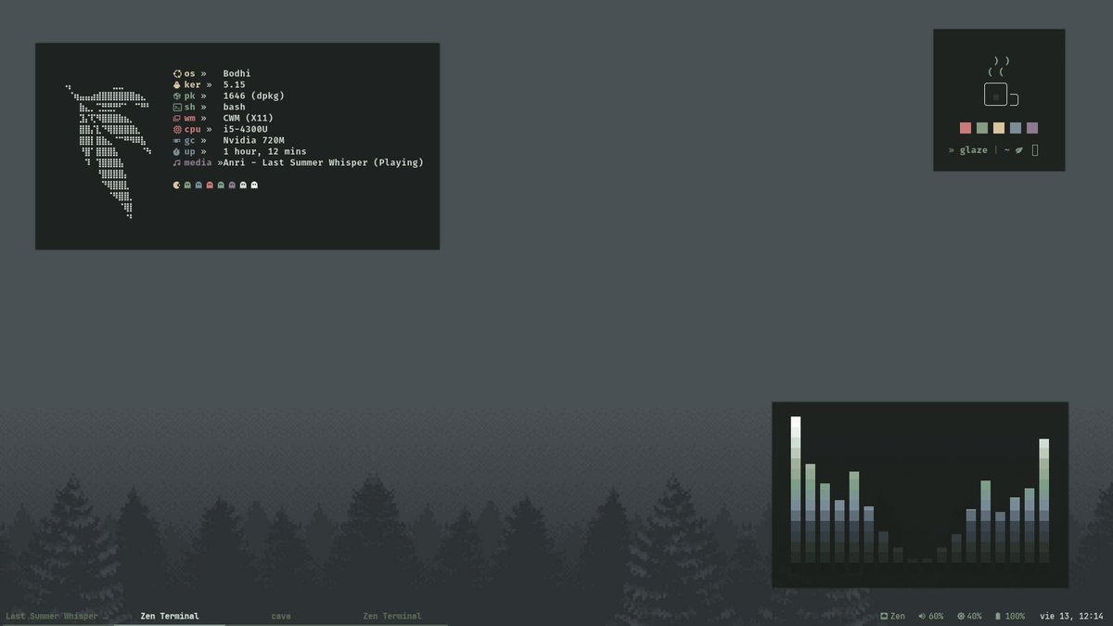Pick the yellow color swatch
This screenshot has height=626, width=1113.
pos(999,128)
